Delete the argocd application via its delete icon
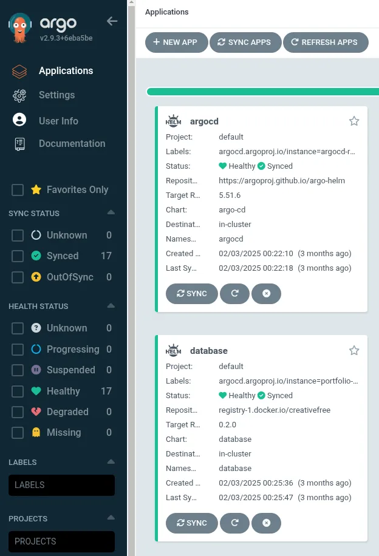The image size is (379, 556). pyautogui.click(x=266, y=293)
